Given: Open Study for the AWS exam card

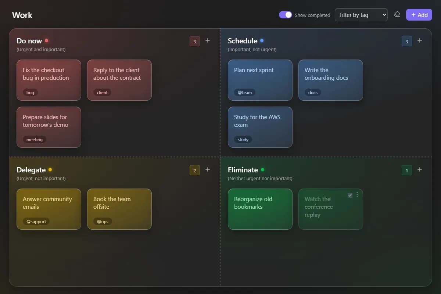Looking at the screenshot, I should point(260,127).
